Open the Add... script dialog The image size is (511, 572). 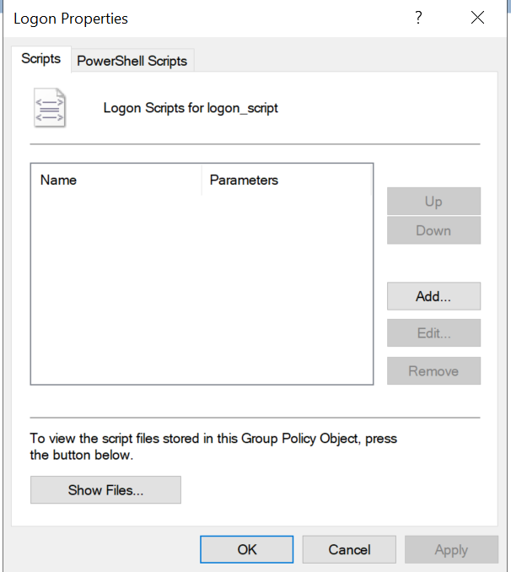pyautogui.click(x=433, y=296)
